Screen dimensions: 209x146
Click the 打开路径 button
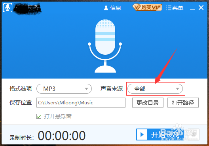[x=183, y=103]
